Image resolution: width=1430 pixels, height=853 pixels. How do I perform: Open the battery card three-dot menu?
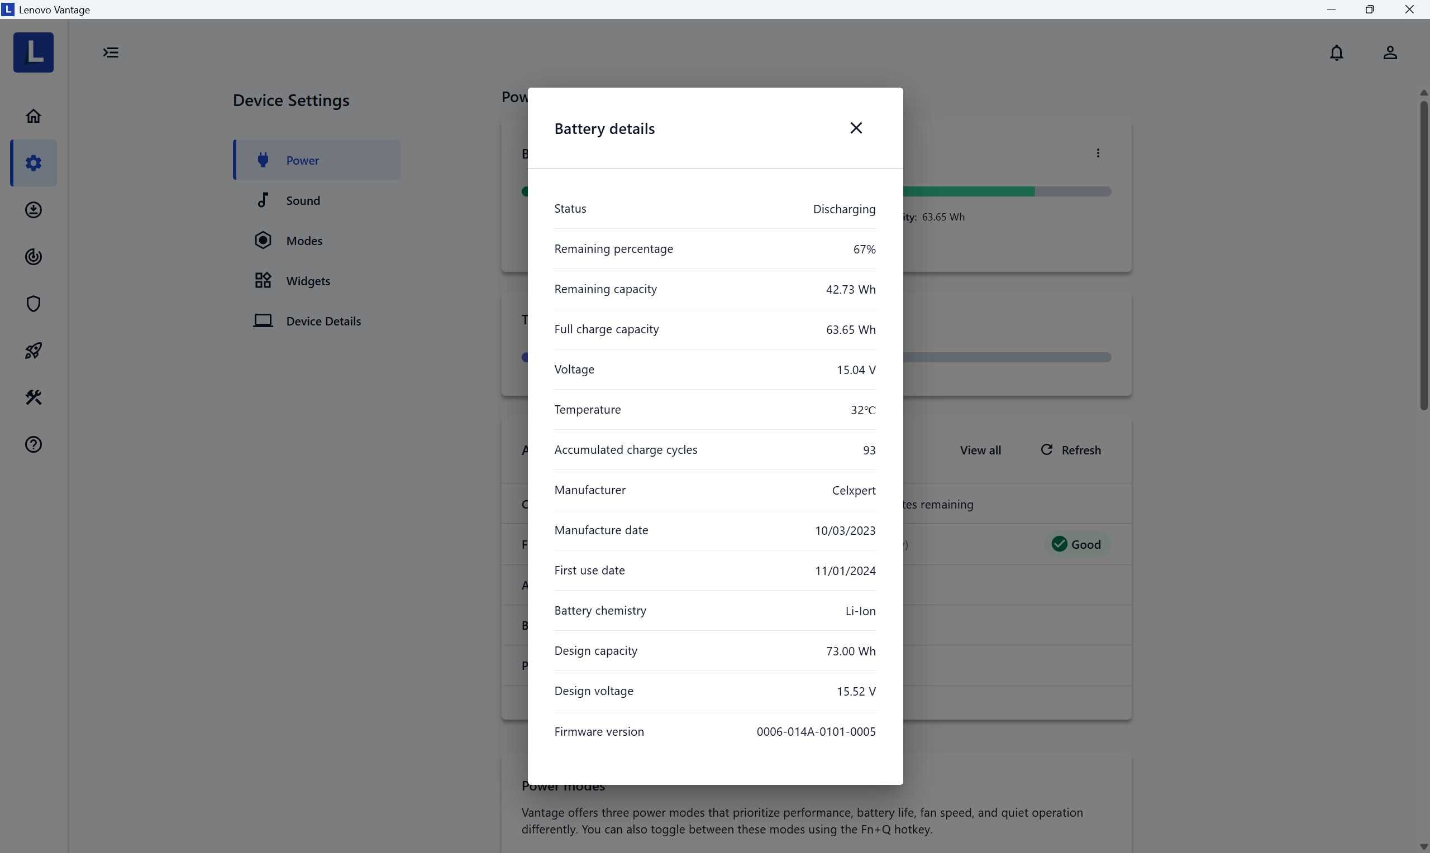[x=1098, y=153]
